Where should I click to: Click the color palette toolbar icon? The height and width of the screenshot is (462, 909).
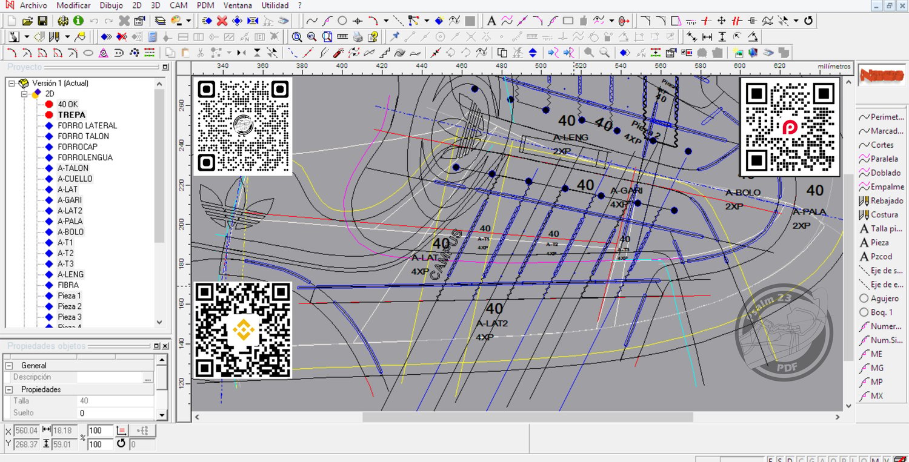(x=176, y=21)
